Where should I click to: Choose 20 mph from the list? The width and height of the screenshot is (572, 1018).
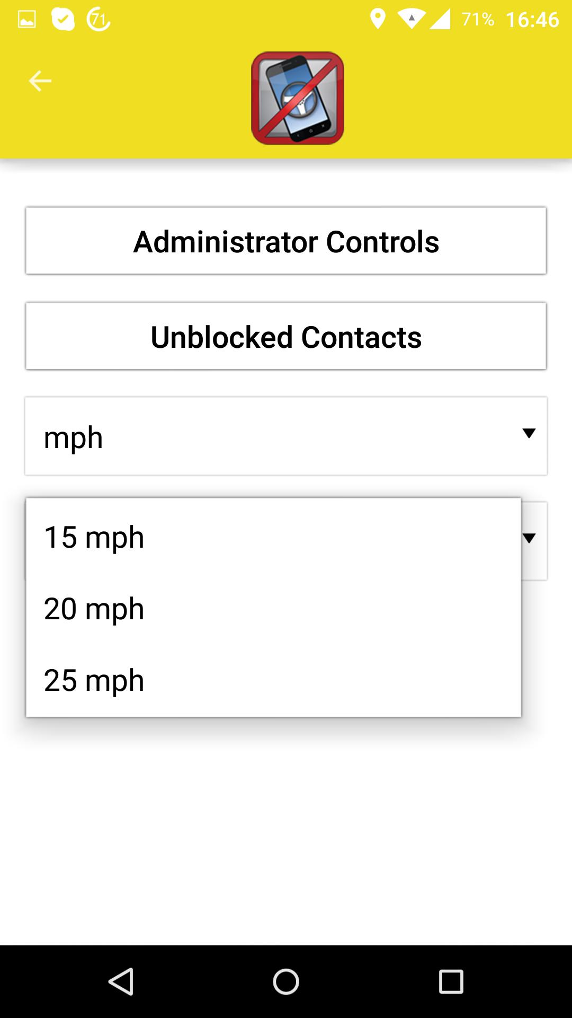pyautogui.click(x=273, y=609)
